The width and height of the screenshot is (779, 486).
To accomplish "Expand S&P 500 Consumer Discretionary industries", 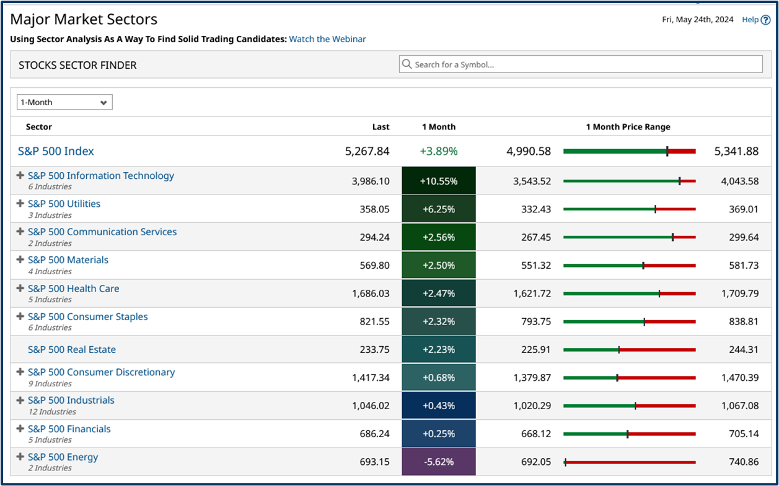I will [19, 372].
